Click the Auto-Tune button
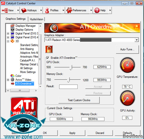Viewport: 144px width, 139px height. pos(127,49)
